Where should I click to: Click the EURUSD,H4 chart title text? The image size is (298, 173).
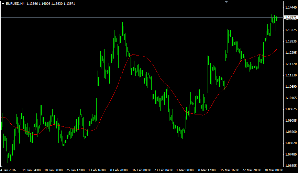15,4
